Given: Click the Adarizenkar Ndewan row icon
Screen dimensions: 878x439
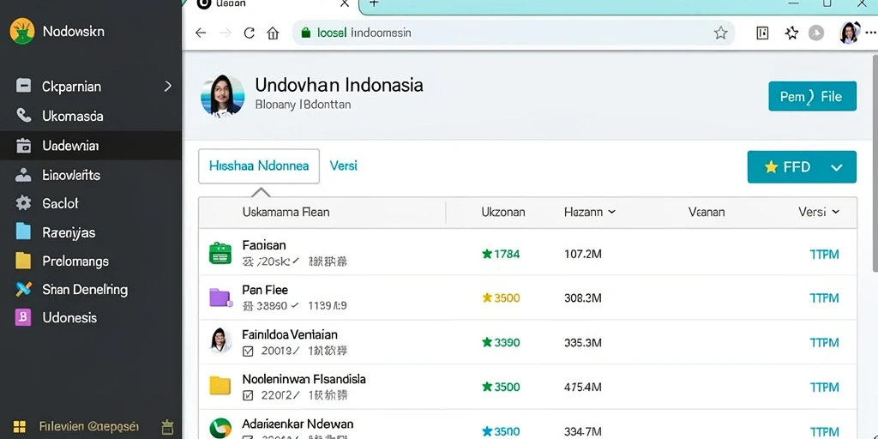Looking at the screenshot, I should pyautogui.click(x=220, y=429).
